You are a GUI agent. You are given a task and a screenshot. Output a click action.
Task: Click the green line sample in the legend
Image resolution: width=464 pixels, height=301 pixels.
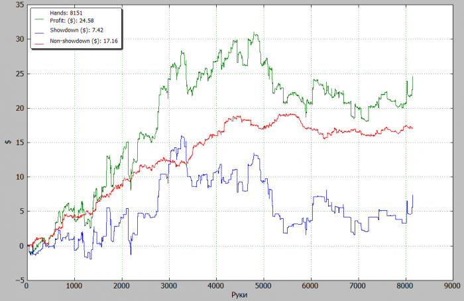pos(39,19)
